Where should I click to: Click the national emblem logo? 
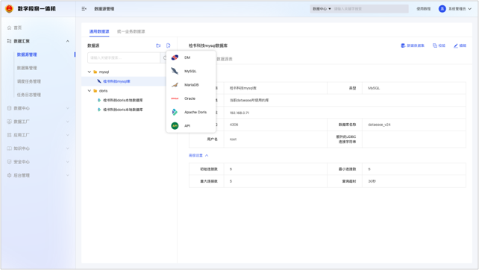coord(9,8)
